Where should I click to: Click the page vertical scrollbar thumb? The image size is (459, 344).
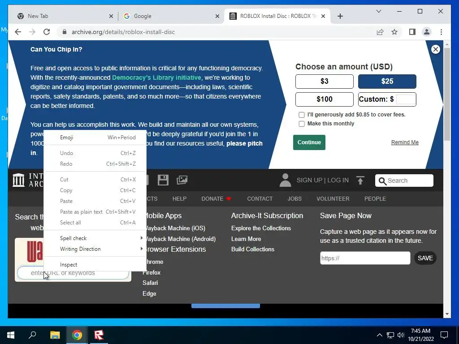[447, 94]
